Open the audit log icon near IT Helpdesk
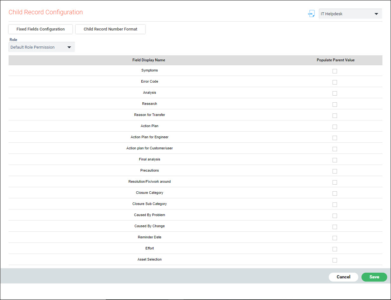 click(311, 13)
